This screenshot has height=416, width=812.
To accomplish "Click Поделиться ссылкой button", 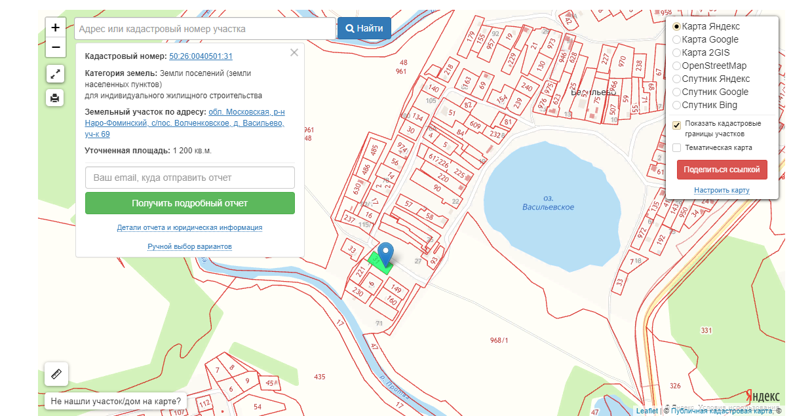I will 722,169.
